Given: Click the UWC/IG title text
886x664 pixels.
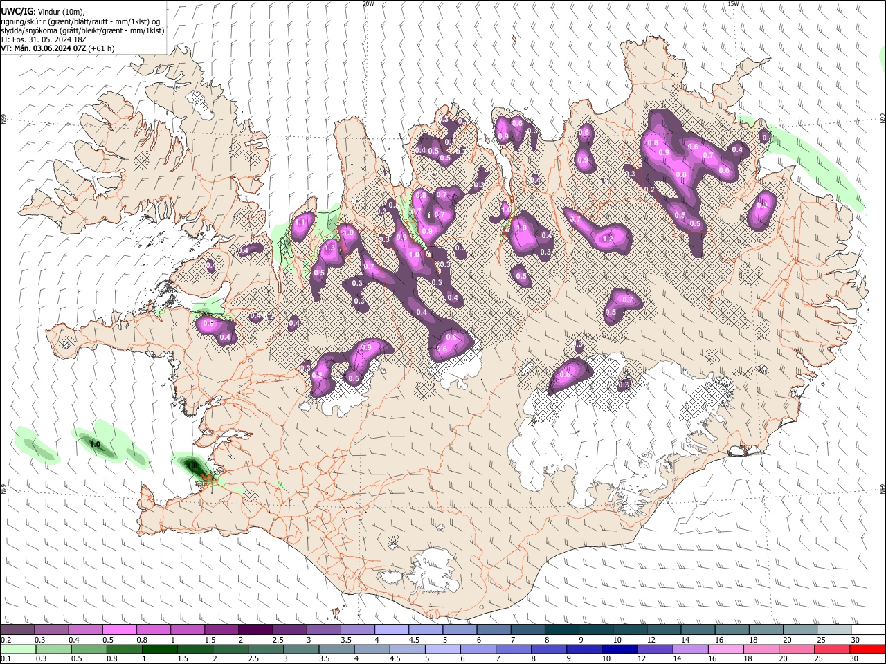Looking at the screenshot, I should 17,11.
